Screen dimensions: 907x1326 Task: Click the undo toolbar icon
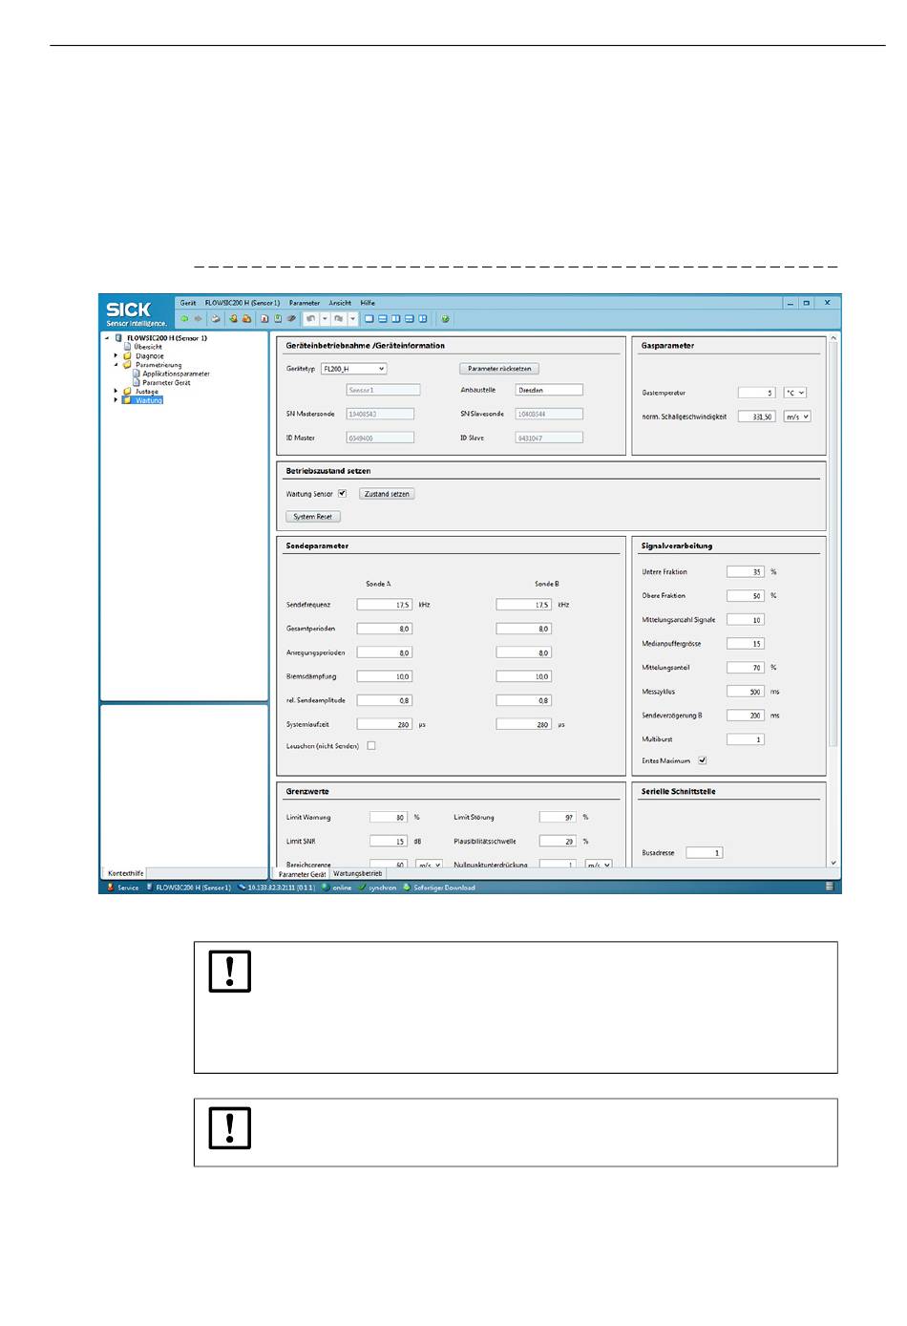pos(310,319)
